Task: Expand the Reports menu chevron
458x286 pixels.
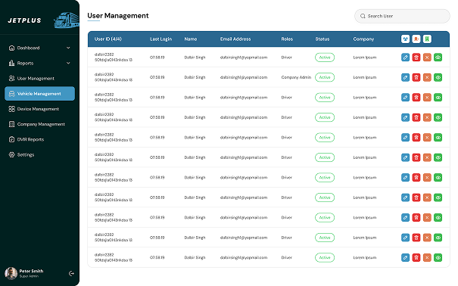Action: (68, 63)
